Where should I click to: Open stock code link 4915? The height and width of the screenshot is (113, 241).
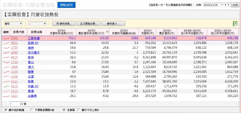[x=14, y=58]
